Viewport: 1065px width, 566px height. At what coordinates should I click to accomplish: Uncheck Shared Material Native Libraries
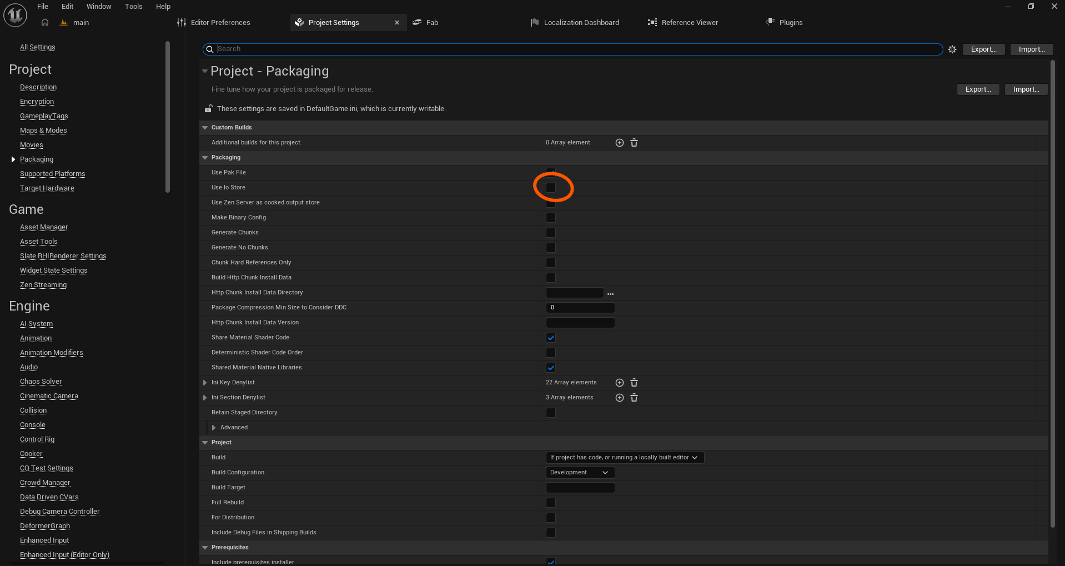tap(551, 368)
